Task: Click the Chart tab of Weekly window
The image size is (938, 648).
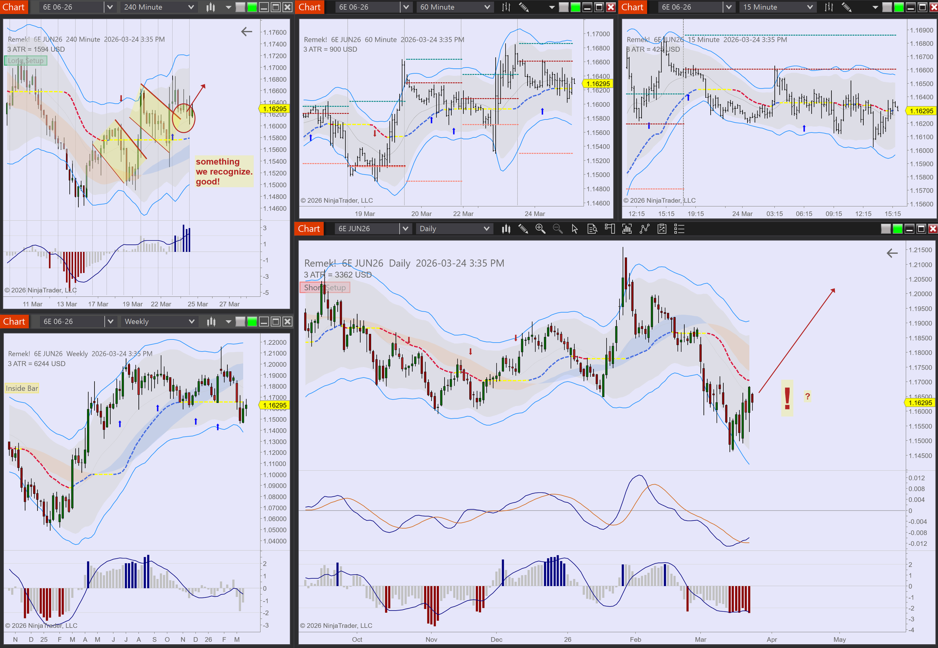Action: [14, 322]
